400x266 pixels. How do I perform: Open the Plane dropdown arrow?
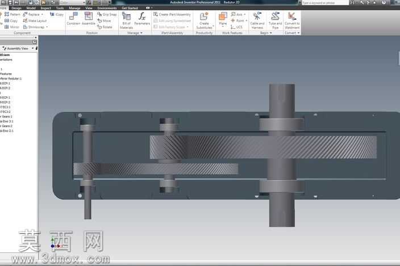(x=223, y=27)
